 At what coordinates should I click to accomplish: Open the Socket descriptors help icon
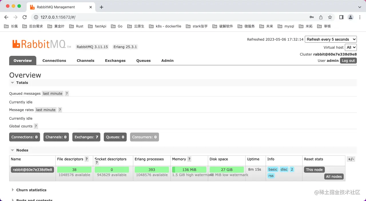97,162
